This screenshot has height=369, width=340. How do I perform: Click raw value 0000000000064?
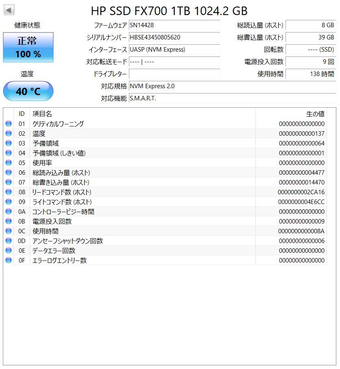click(x=302, y=143)
